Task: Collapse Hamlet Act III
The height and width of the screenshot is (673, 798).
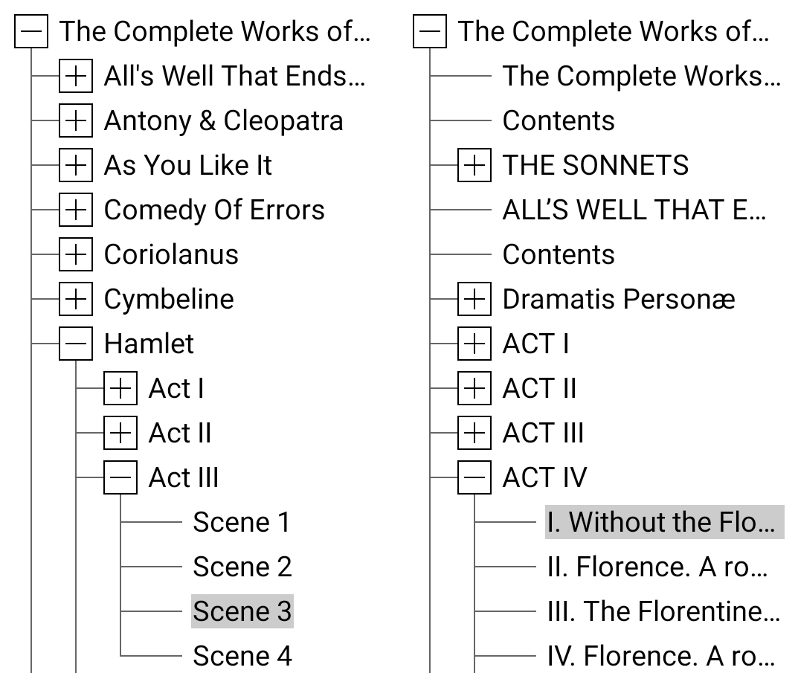Action: click(x=120, y=477)
